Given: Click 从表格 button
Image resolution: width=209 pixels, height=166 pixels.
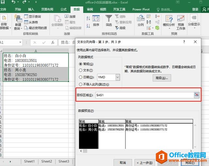Looking at the screenshot, I should pyautogui.click(x=31, y=22).
